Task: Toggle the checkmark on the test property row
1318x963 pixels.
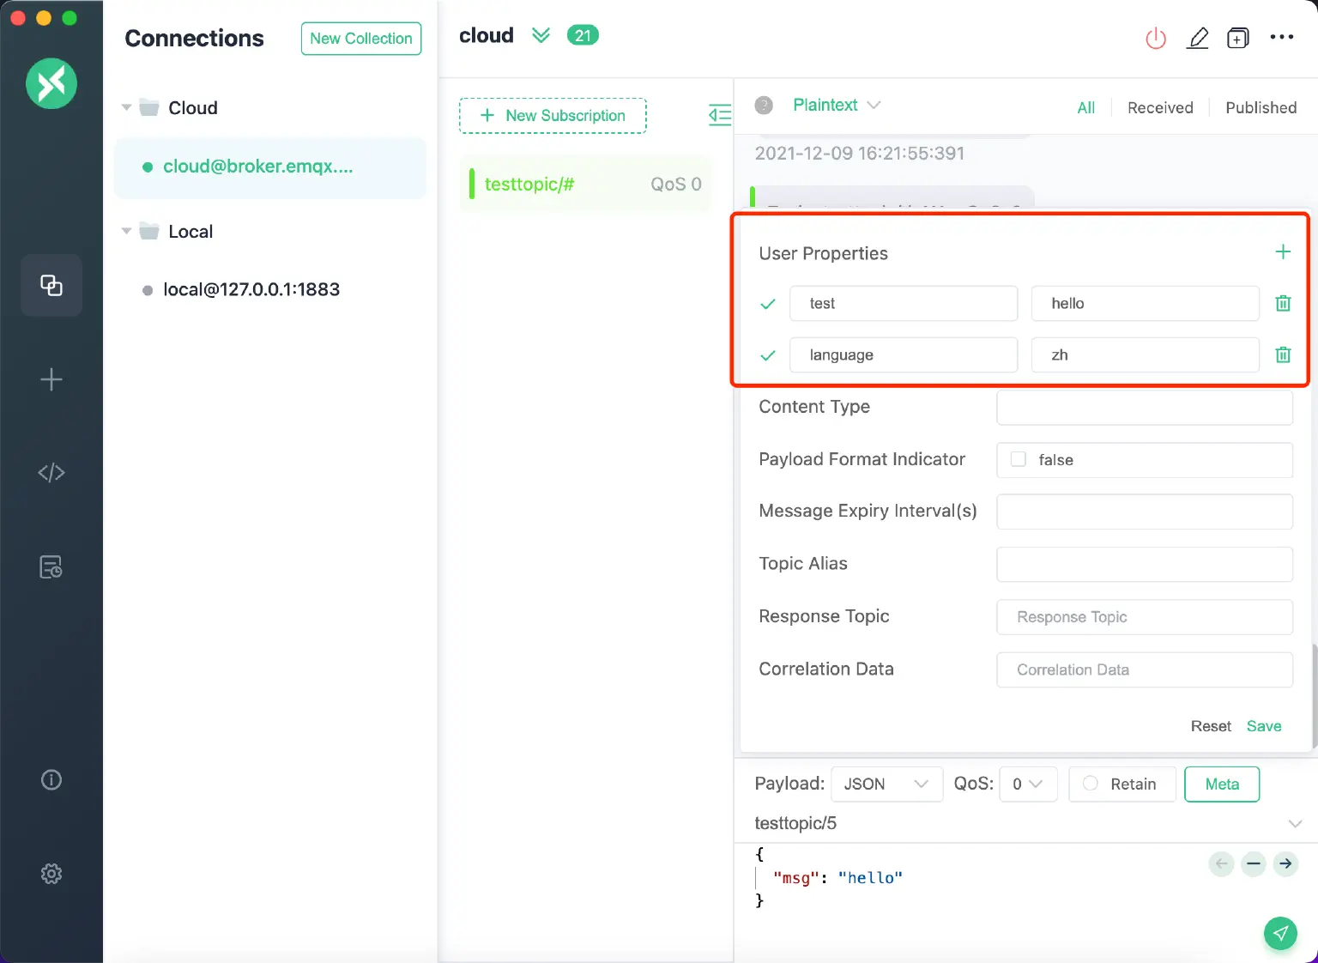Action: click(766, 303)
